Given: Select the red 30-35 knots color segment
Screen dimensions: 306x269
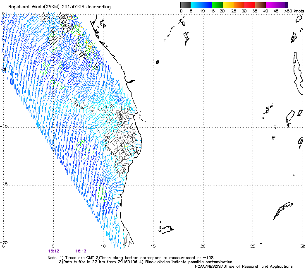Looking at the screenshot, I should (x=250, y=5).
